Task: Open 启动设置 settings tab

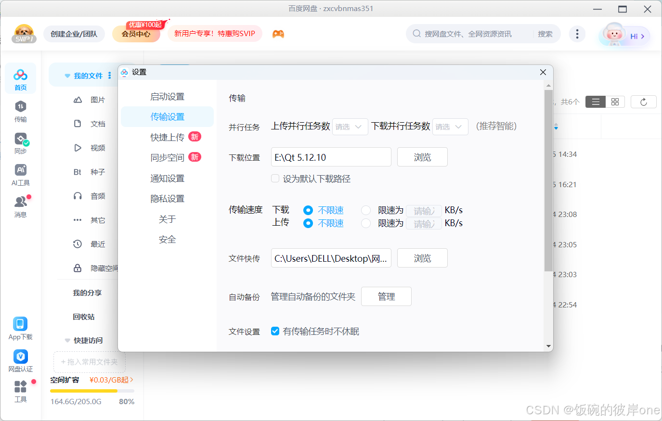Action: 167,97
